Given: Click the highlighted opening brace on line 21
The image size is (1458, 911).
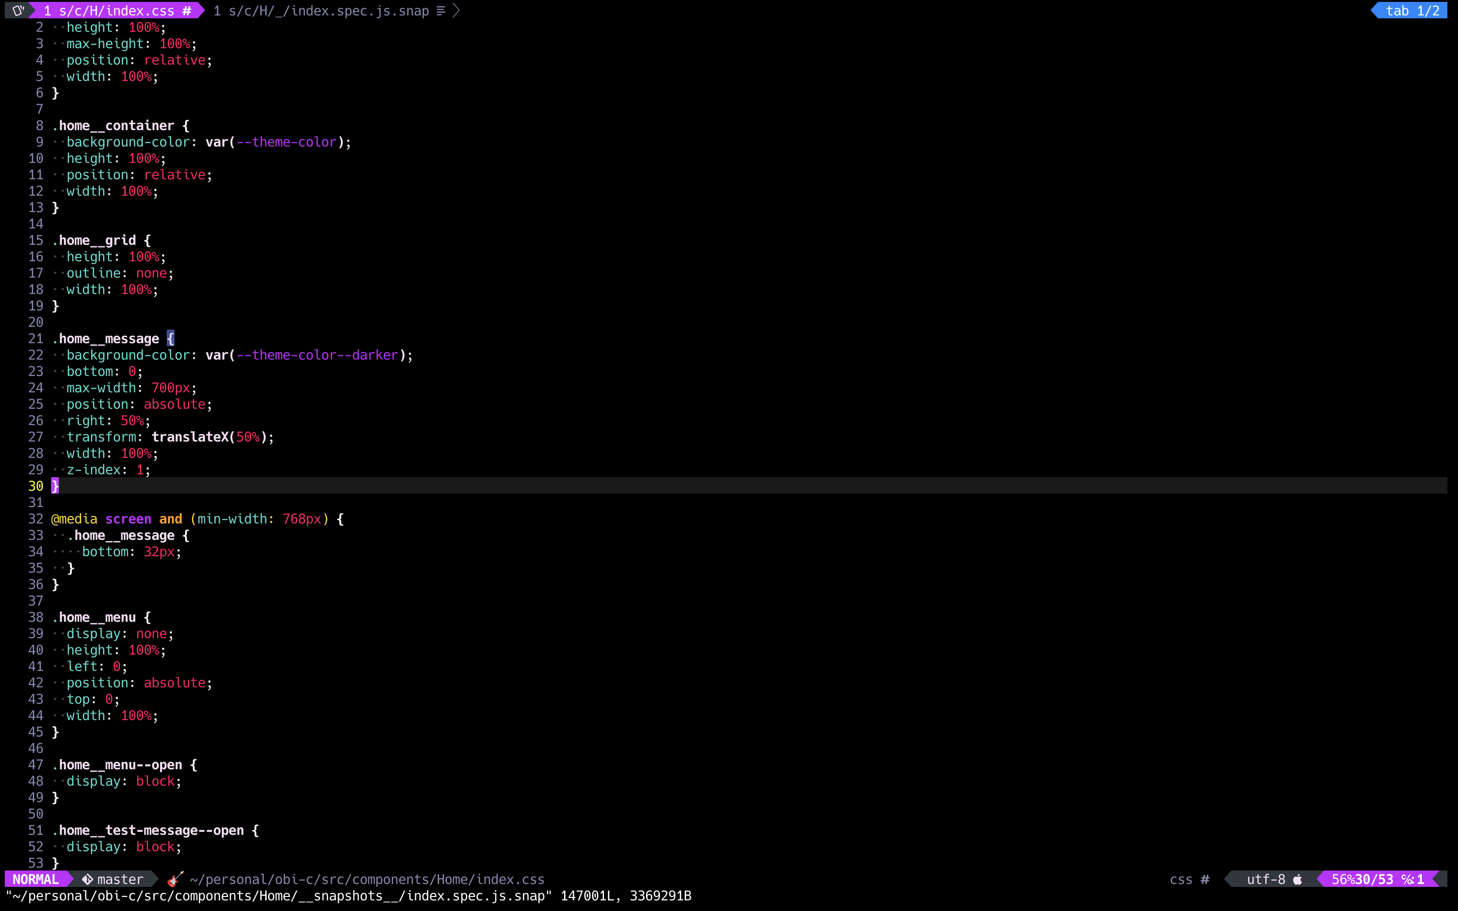Looking at the screenshot, I should point(171,338).
